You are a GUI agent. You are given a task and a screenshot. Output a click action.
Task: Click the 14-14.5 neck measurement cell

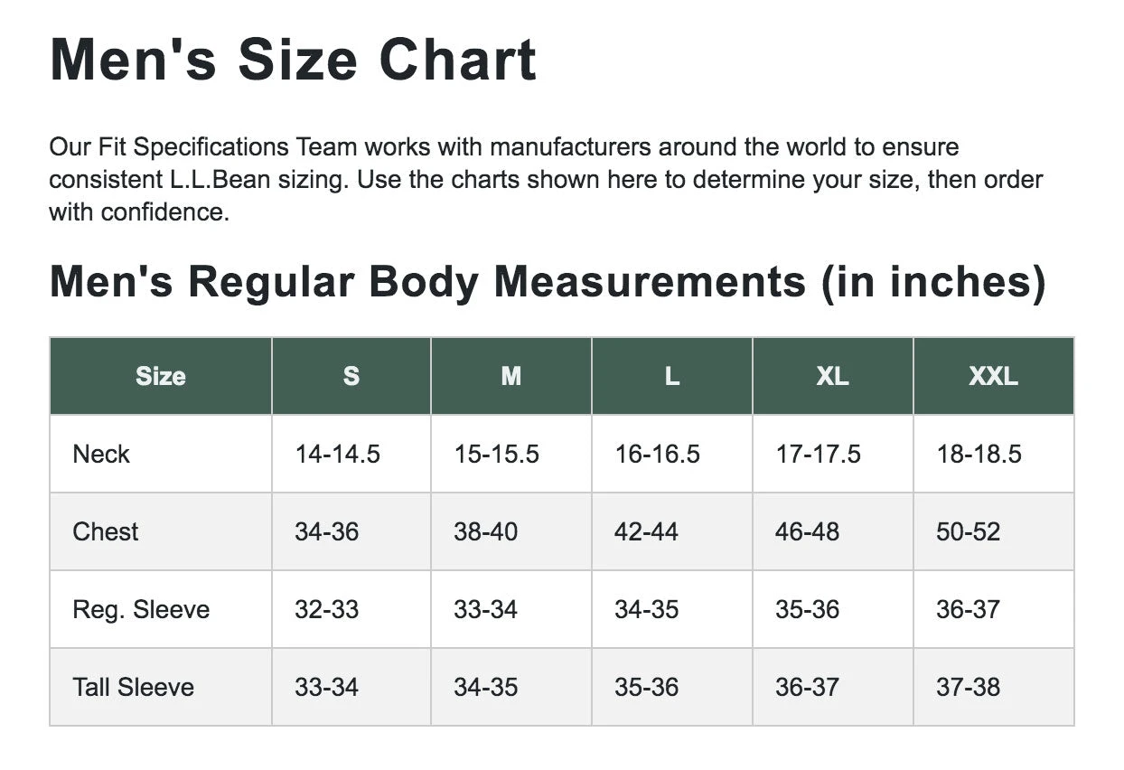pyautogui.click(x=337, y=454)
